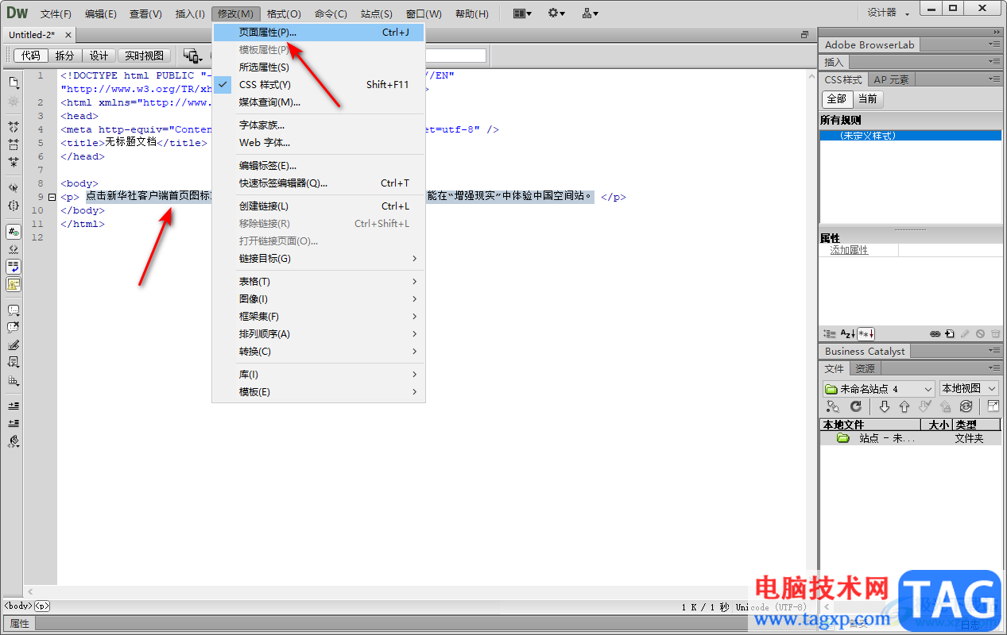Choose 媒体查询(M)... menu item
This screenshot has width=1007, height=635.
click(x=318, y=102)
